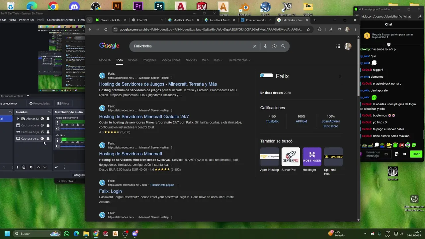Image resolution: width=425 pixels, height=239 pixels.
Task: Click the Windows Start button
Action: tap(7, 234)
